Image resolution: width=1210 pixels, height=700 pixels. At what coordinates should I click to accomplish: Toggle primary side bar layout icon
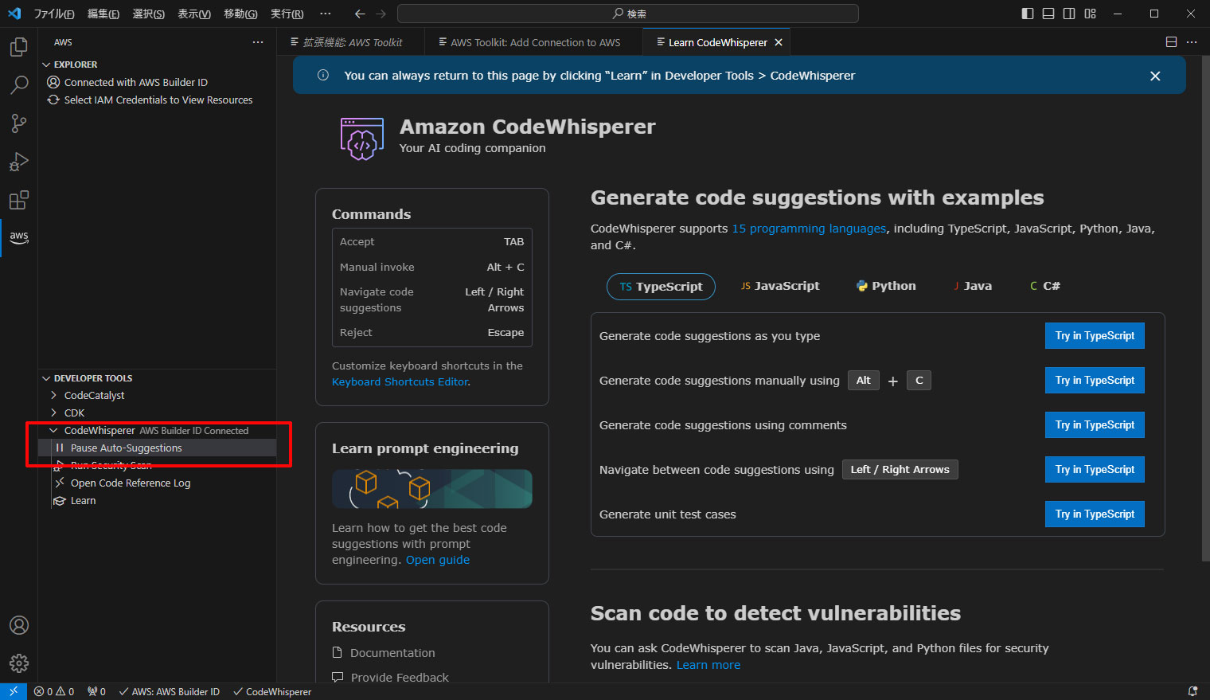[x=1028, y=14]
